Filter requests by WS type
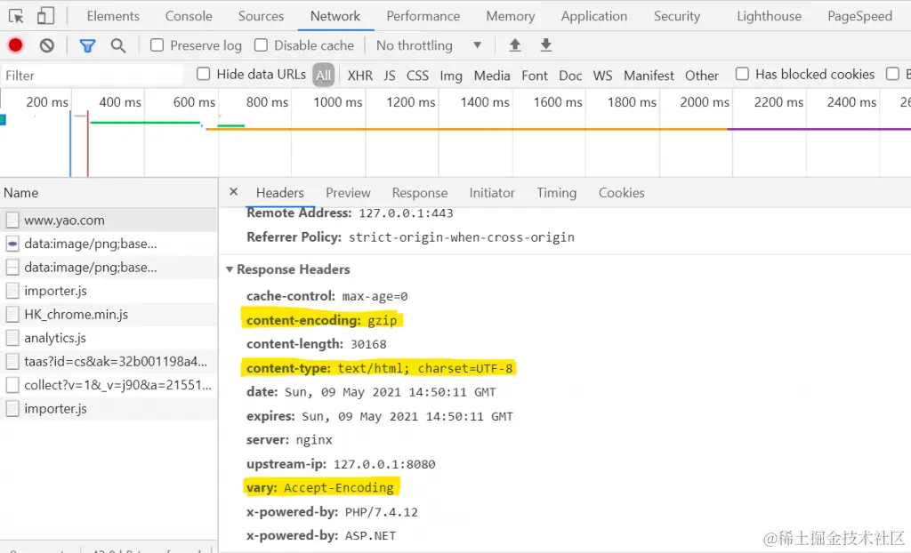The width and height of the screenshot is (911, 553). (x=602, y=76)
